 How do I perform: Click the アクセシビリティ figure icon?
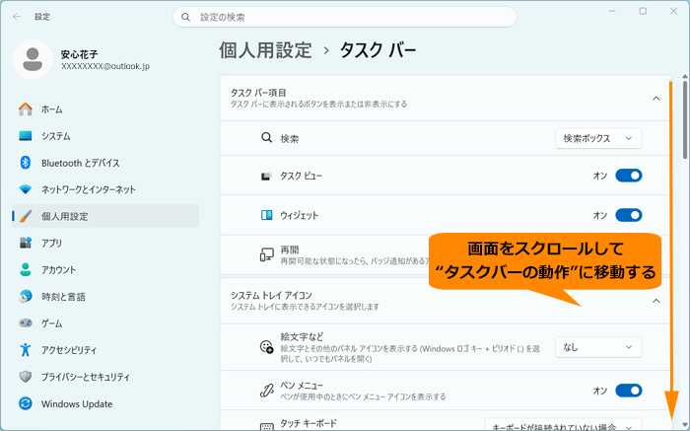click(26, 350)
